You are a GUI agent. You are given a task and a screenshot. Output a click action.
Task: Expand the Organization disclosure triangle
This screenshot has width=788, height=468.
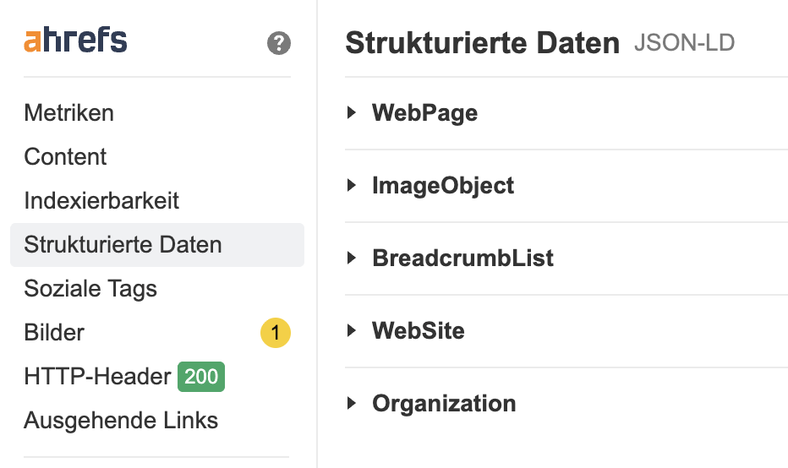tap(352, 404)
